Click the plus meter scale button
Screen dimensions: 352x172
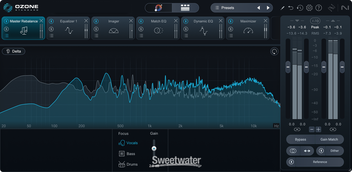318,129
